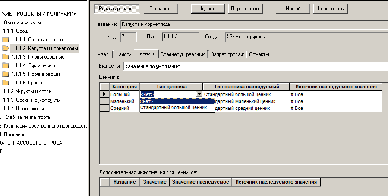Screen dimensions: 388x196
Task: Click folder icon of Салаты и зелень
Action: 5,40
